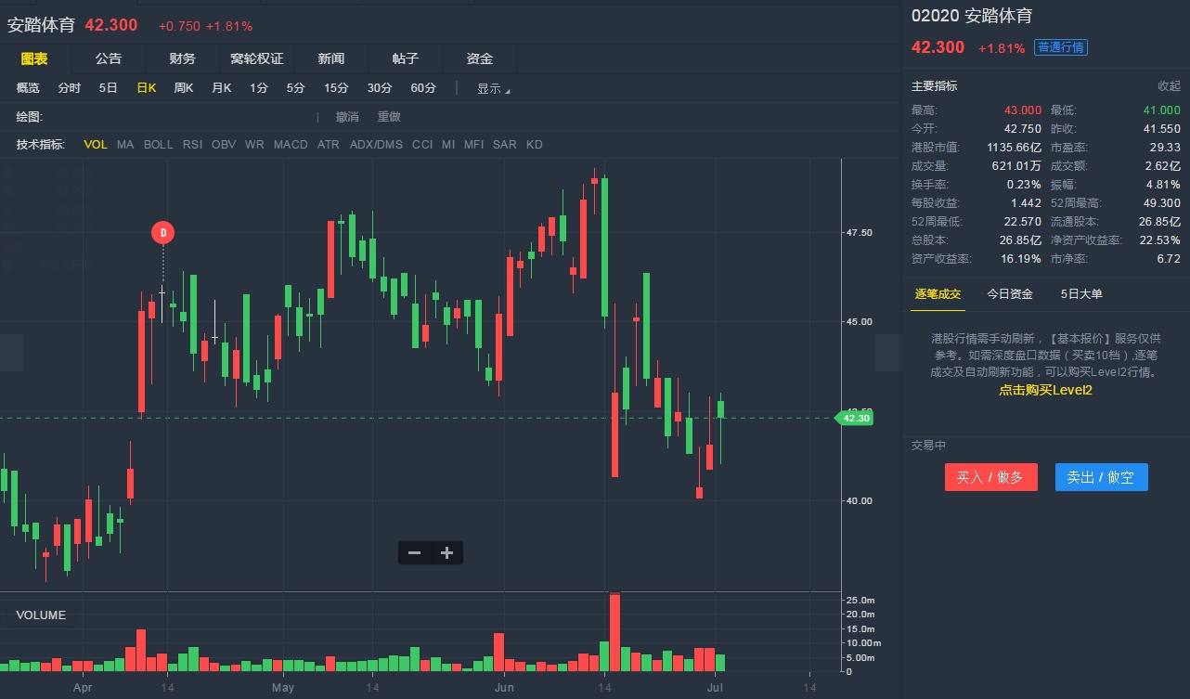The width and height of the screenshot is (1190, 699).
Task: Click the green 42.30 current price tag
Action: coord(855,419)
